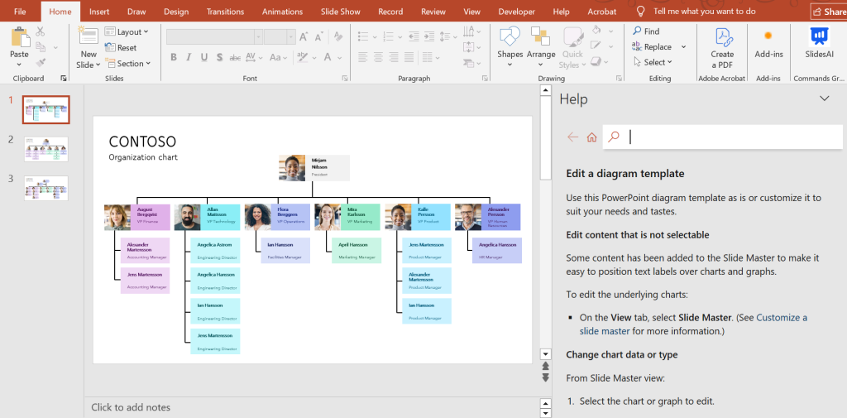Click Create a PDF icon
Screen dimensions: 847x418
(722, 39)
